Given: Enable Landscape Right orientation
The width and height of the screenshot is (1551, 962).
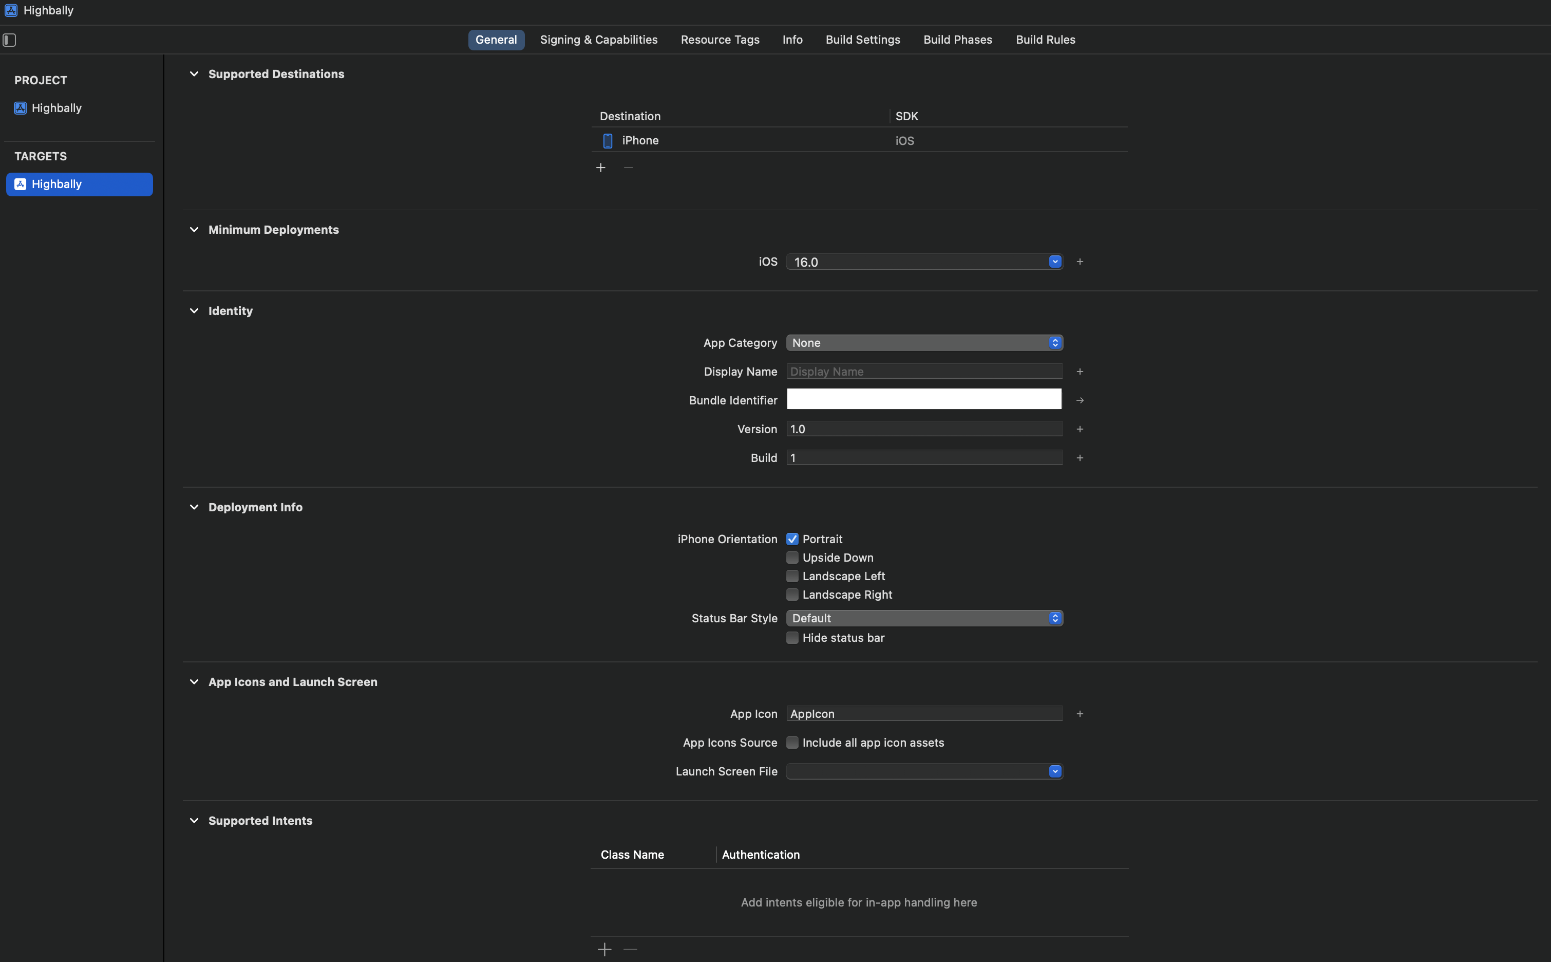Looking at the screenshot, I should pyautogui.click(x=792, y=594).
